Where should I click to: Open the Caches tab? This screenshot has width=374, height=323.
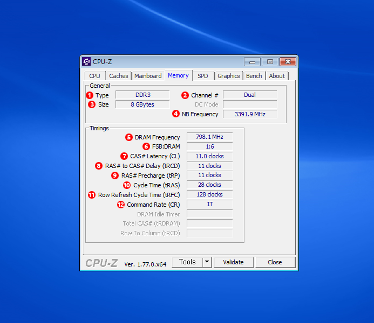119,76
